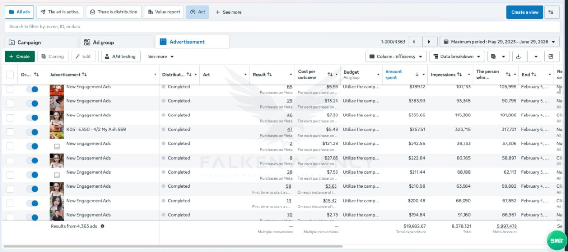This screenshot has height=252, width=568.
Task: Select the Advertisement tab
Action: (x=192, y=42)
